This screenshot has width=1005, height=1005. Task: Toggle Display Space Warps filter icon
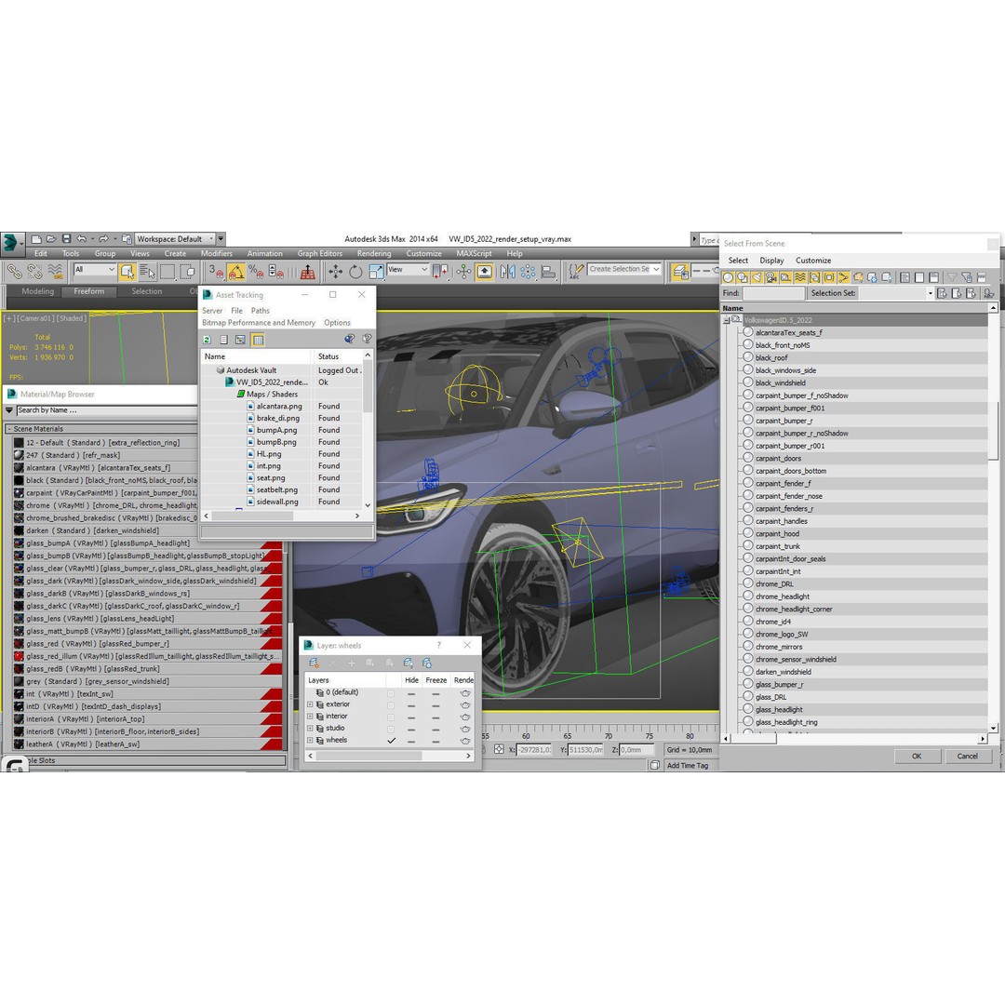(x=800, y=277)
